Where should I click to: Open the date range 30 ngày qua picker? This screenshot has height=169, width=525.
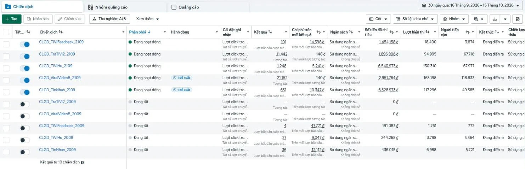(x=470, y=5)
